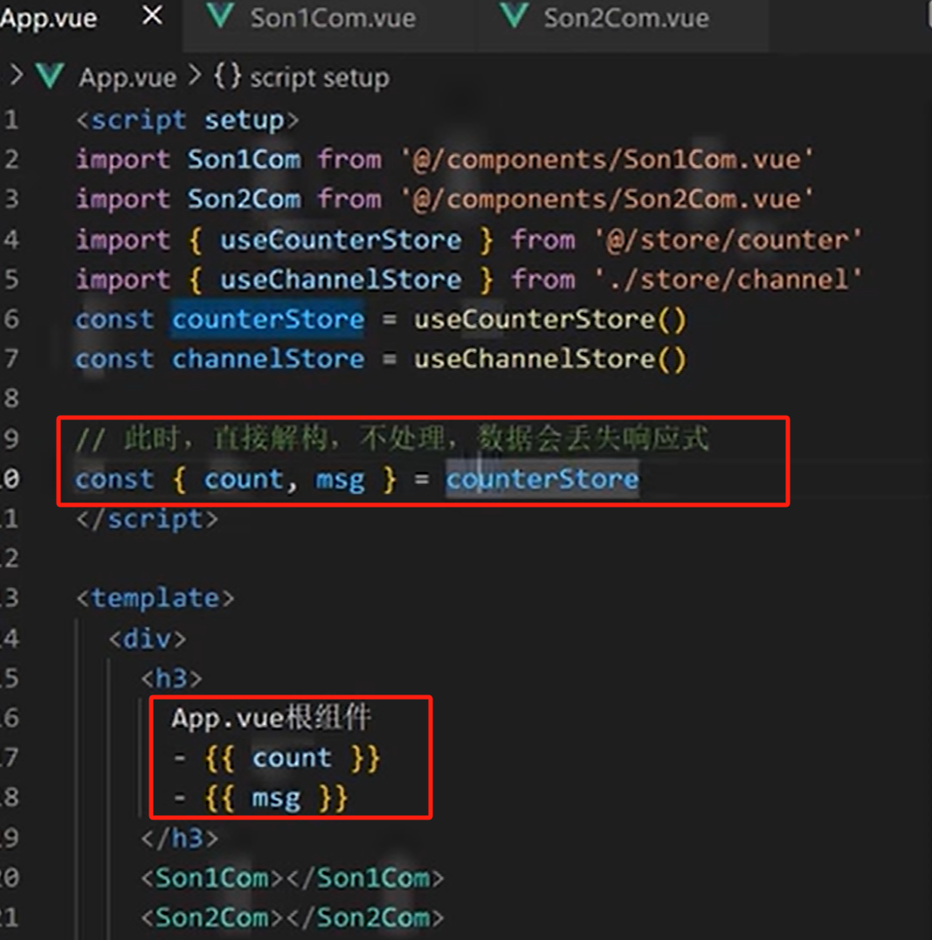Viewport: 932px width, 940px height.
Task: Click '<Son2Com></Son2Com>' component tag
Action: 293,917
